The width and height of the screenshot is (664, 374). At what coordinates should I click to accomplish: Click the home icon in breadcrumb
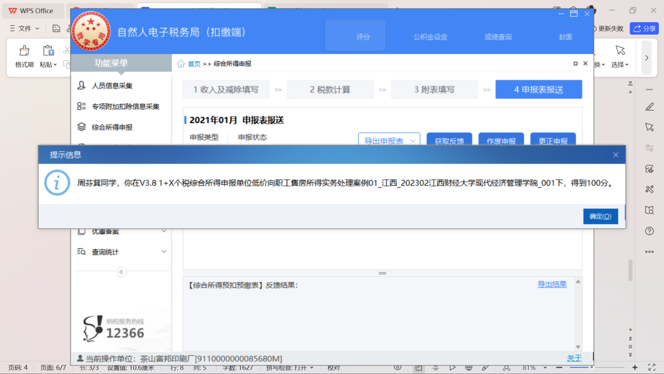point(181,64)
